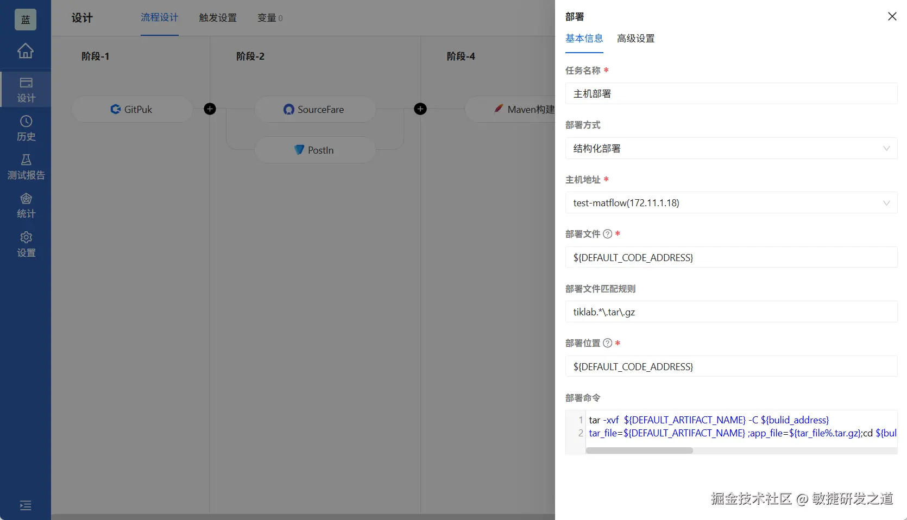Click the 部署文件匹配规则 field with tiklab pattern

tap(731, 312)
